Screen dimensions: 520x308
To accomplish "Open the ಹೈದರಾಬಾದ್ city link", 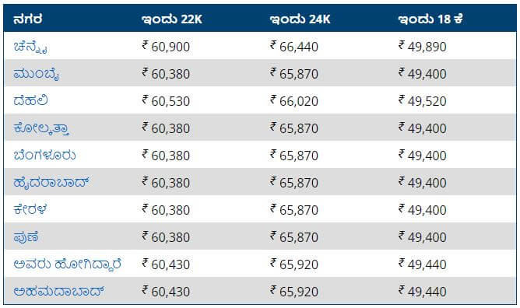I will [51, 183].
